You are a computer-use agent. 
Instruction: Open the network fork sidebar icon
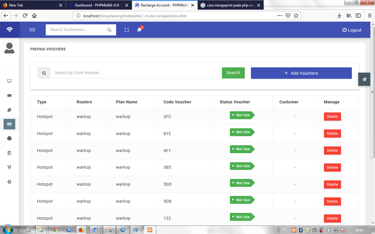[x=9, y=167]
